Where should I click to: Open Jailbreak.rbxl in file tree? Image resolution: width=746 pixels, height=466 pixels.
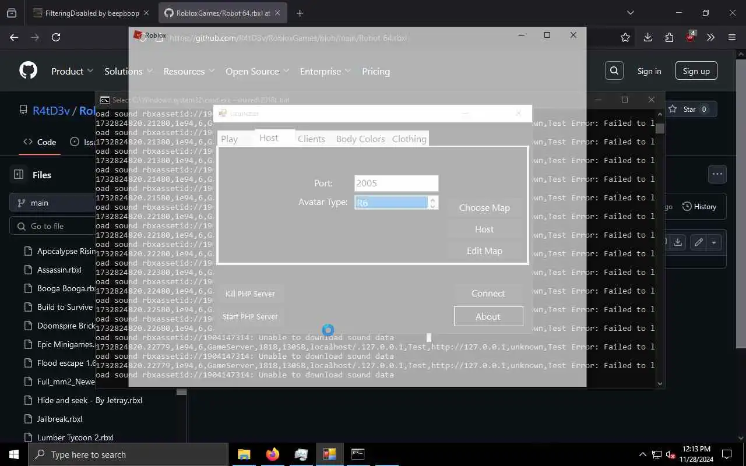click(x=59, y=419)
